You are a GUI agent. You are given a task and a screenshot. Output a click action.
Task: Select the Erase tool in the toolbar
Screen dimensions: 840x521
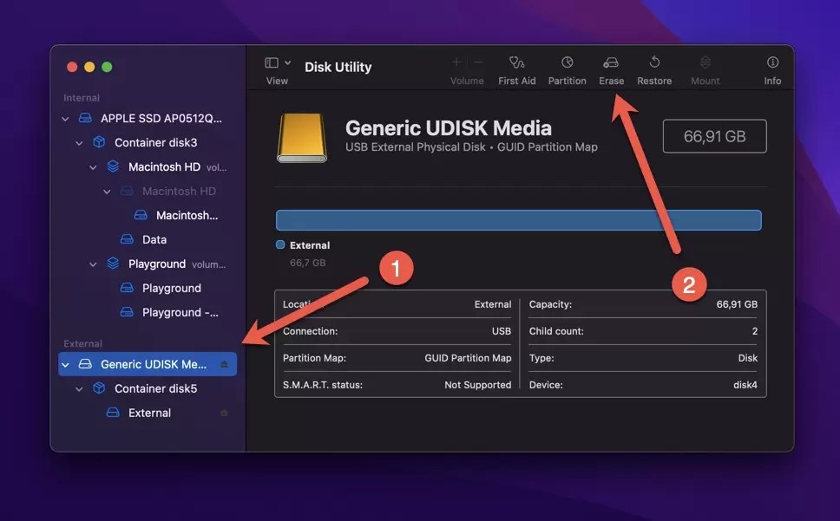click(611, 65)
